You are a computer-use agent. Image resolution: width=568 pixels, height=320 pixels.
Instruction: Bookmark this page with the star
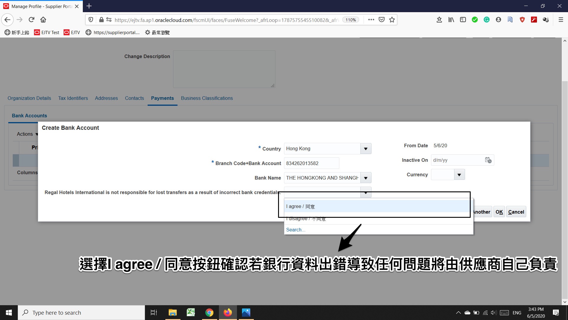(x=392, y=20)
